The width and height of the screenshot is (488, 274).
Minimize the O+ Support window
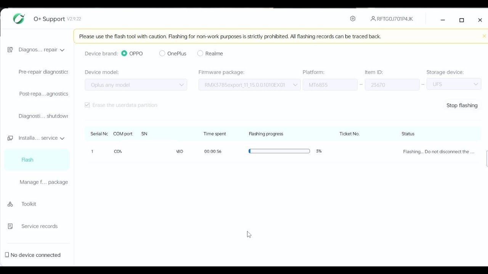443,20
